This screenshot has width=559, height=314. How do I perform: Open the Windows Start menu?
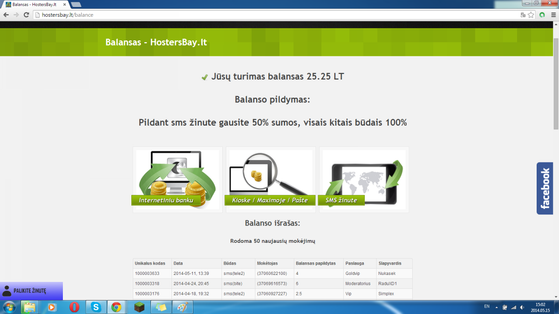click(x=9, y=307)
